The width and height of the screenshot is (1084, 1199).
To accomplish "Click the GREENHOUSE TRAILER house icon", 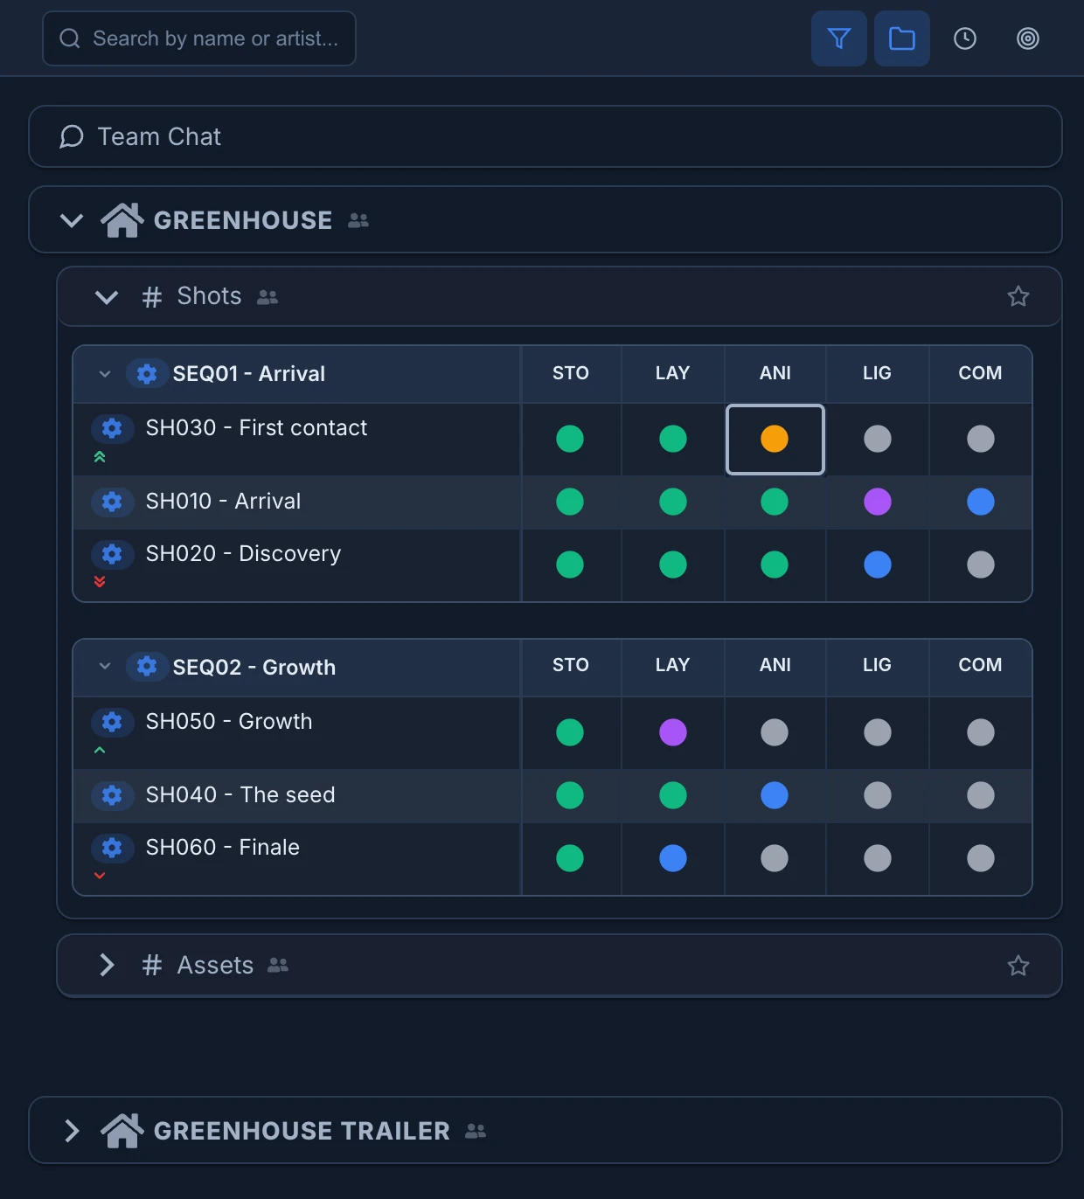I will point(122,1130).
